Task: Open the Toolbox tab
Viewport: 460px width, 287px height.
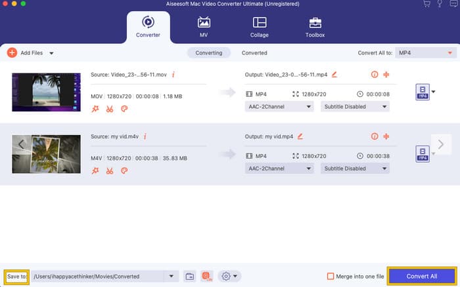Action: pos(315,27)
